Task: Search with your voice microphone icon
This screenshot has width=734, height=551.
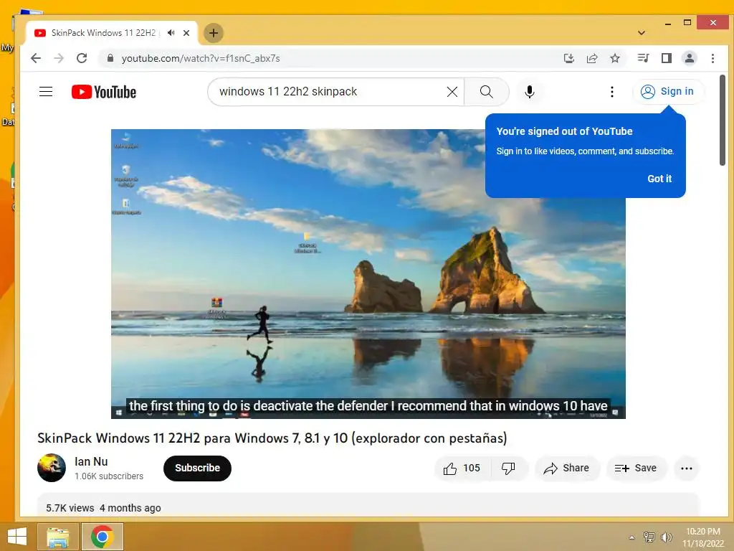Action: [x=530, y=92]
